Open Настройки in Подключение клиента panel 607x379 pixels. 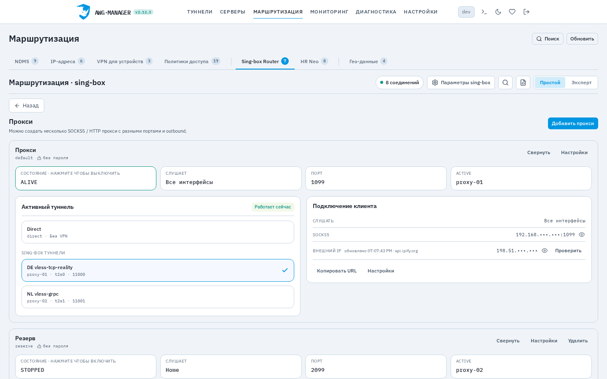[x=381, y=271]
